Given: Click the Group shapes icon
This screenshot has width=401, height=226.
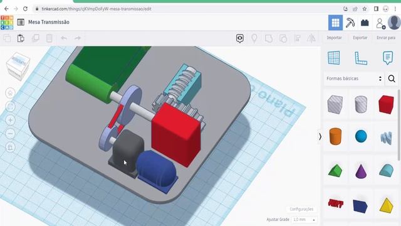Looking at the screenshot, I should click(x=269, y=39).
